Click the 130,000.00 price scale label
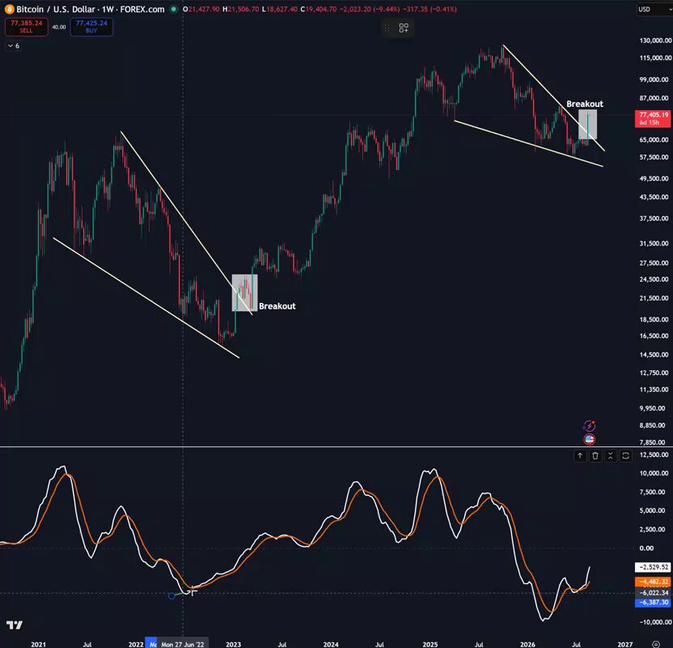Screen dimensions: 673x648 (x=655, y=40)
